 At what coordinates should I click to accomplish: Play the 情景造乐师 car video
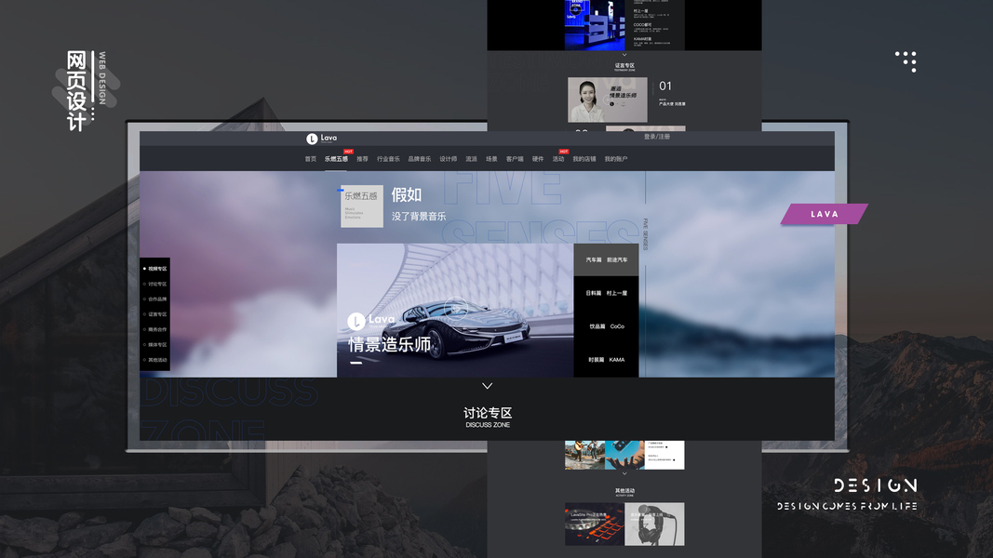pos(455,310)
